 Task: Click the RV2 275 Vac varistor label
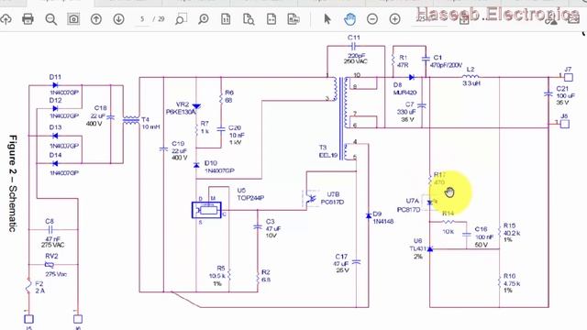pos(55,265)
